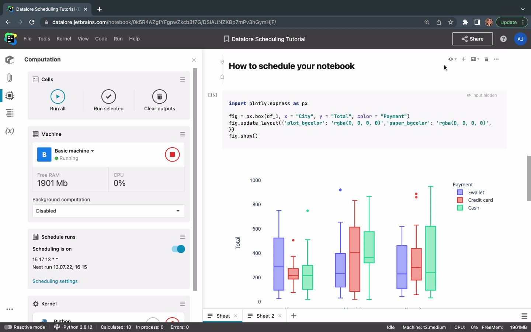Click the Run selected checkmark icon

pos(108,97)
